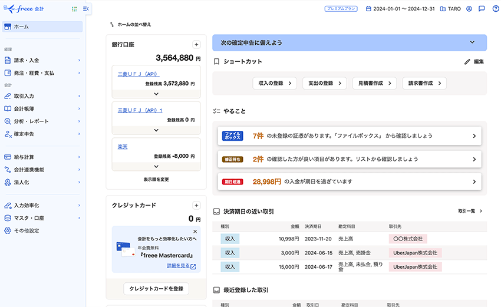The width and height of the screenshot is (501, 307).
Task: Select the fiscal period 2024-01-01 date range
Action: click(400, 9)
